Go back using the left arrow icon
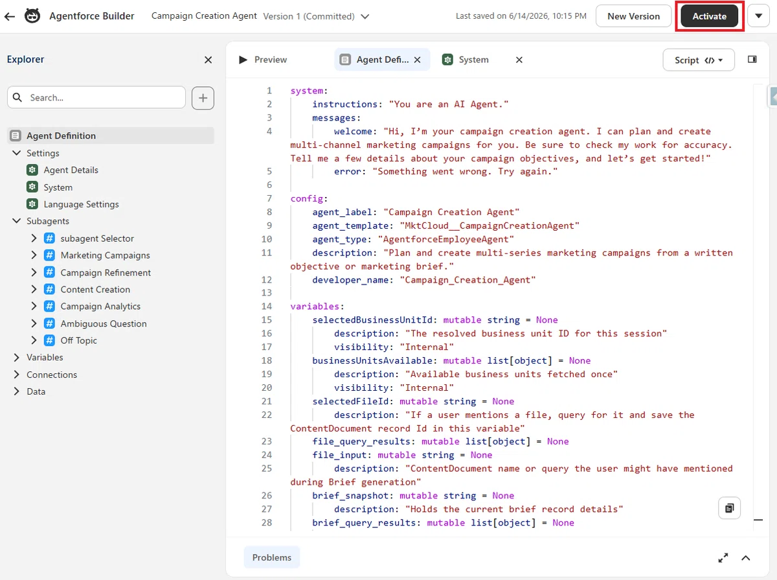 coord(10,16)
